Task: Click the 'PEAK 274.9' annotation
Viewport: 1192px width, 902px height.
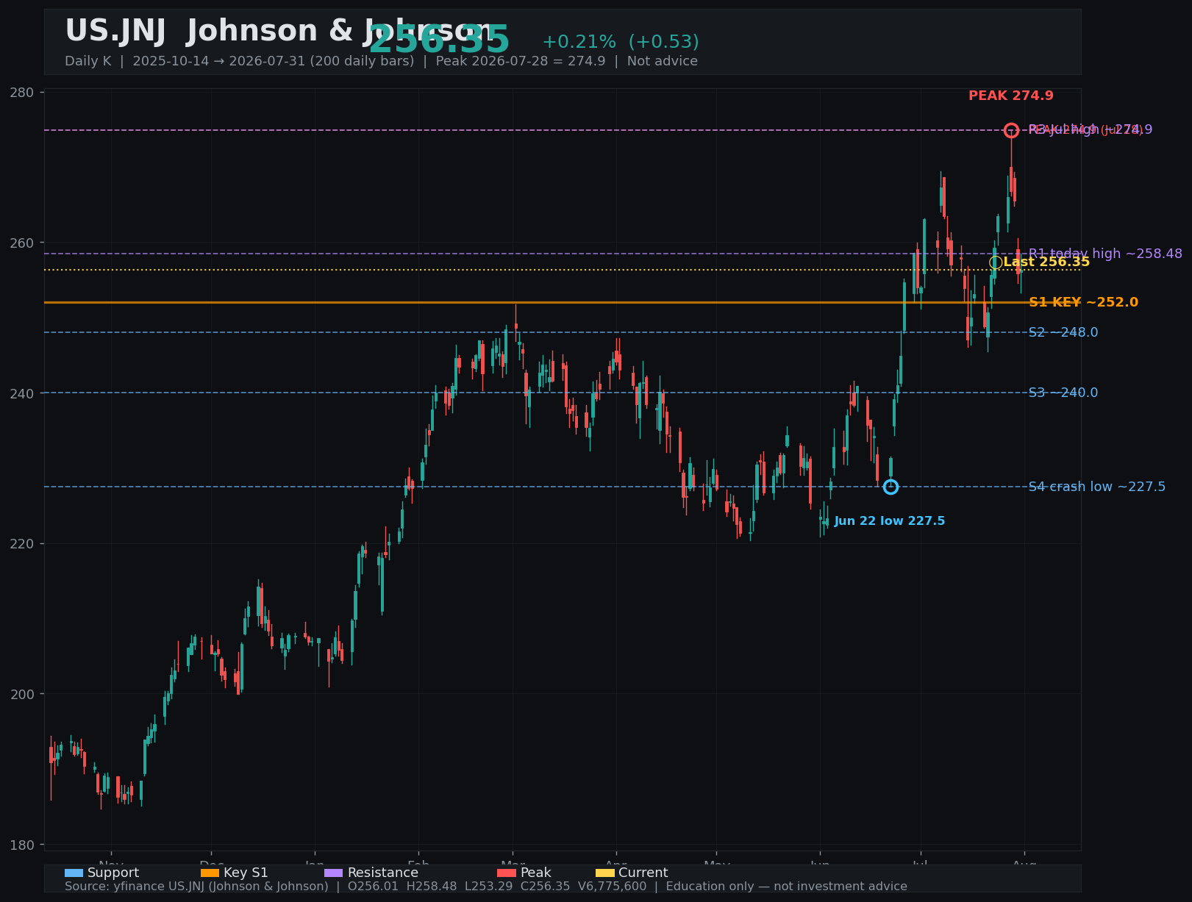Action: click(1010, 96)
